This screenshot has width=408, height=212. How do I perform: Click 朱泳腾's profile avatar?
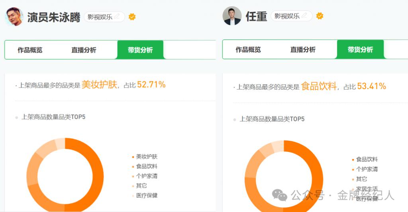14,17
